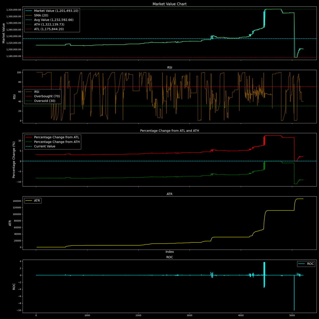Screen dimensions: 319x319
Task: Click the 120000 tick on the ATR axis
Action: (17, 208)
